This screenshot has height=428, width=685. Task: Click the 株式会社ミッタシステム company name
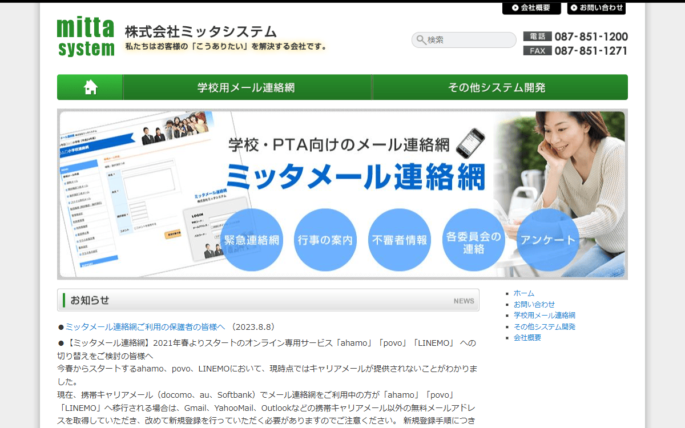pos(201,31)
